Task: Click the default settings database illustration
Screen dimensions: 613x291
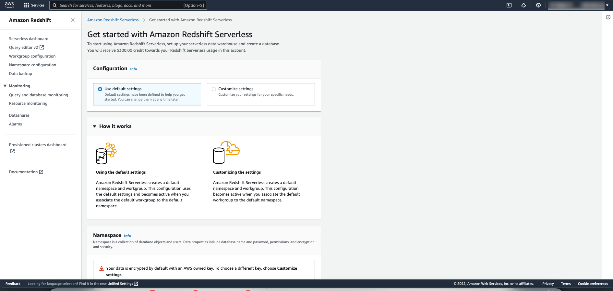Action: click(x=106, y=153)
